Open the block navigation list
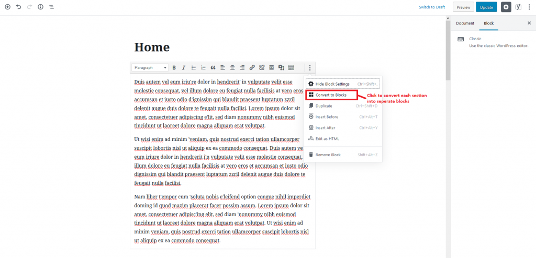536x258 pixels. click(51, 7)
